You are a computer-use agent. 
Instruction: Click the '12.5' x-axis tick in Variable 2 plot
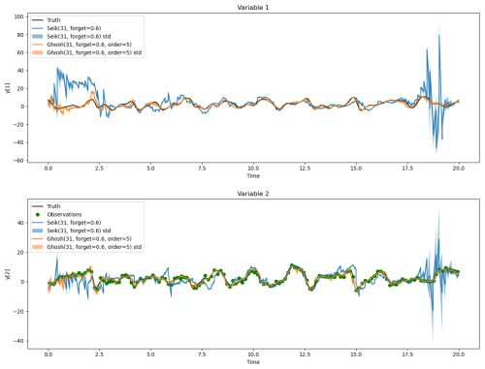(305, 354)
